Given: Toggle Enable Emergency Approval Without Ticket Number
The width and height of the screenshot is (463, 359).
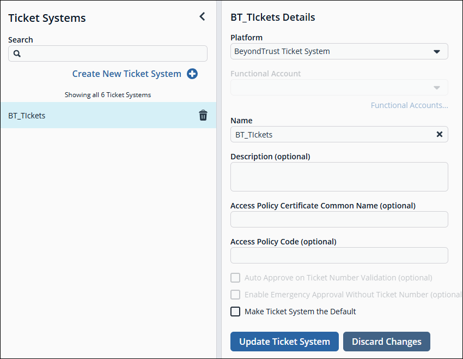Looking at the screenshot, I should pos(235,295).
